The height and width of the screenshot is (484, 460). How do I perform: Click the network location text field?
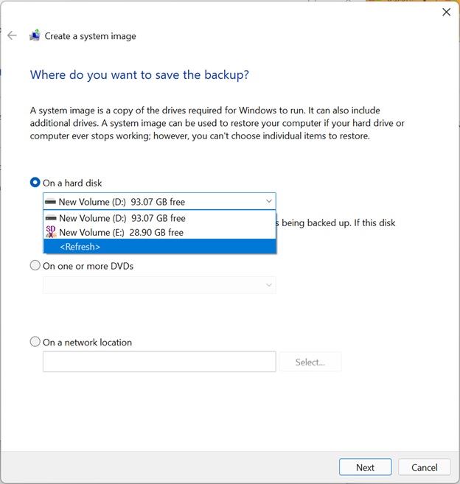pyautogui.click(x=159, y=362)
